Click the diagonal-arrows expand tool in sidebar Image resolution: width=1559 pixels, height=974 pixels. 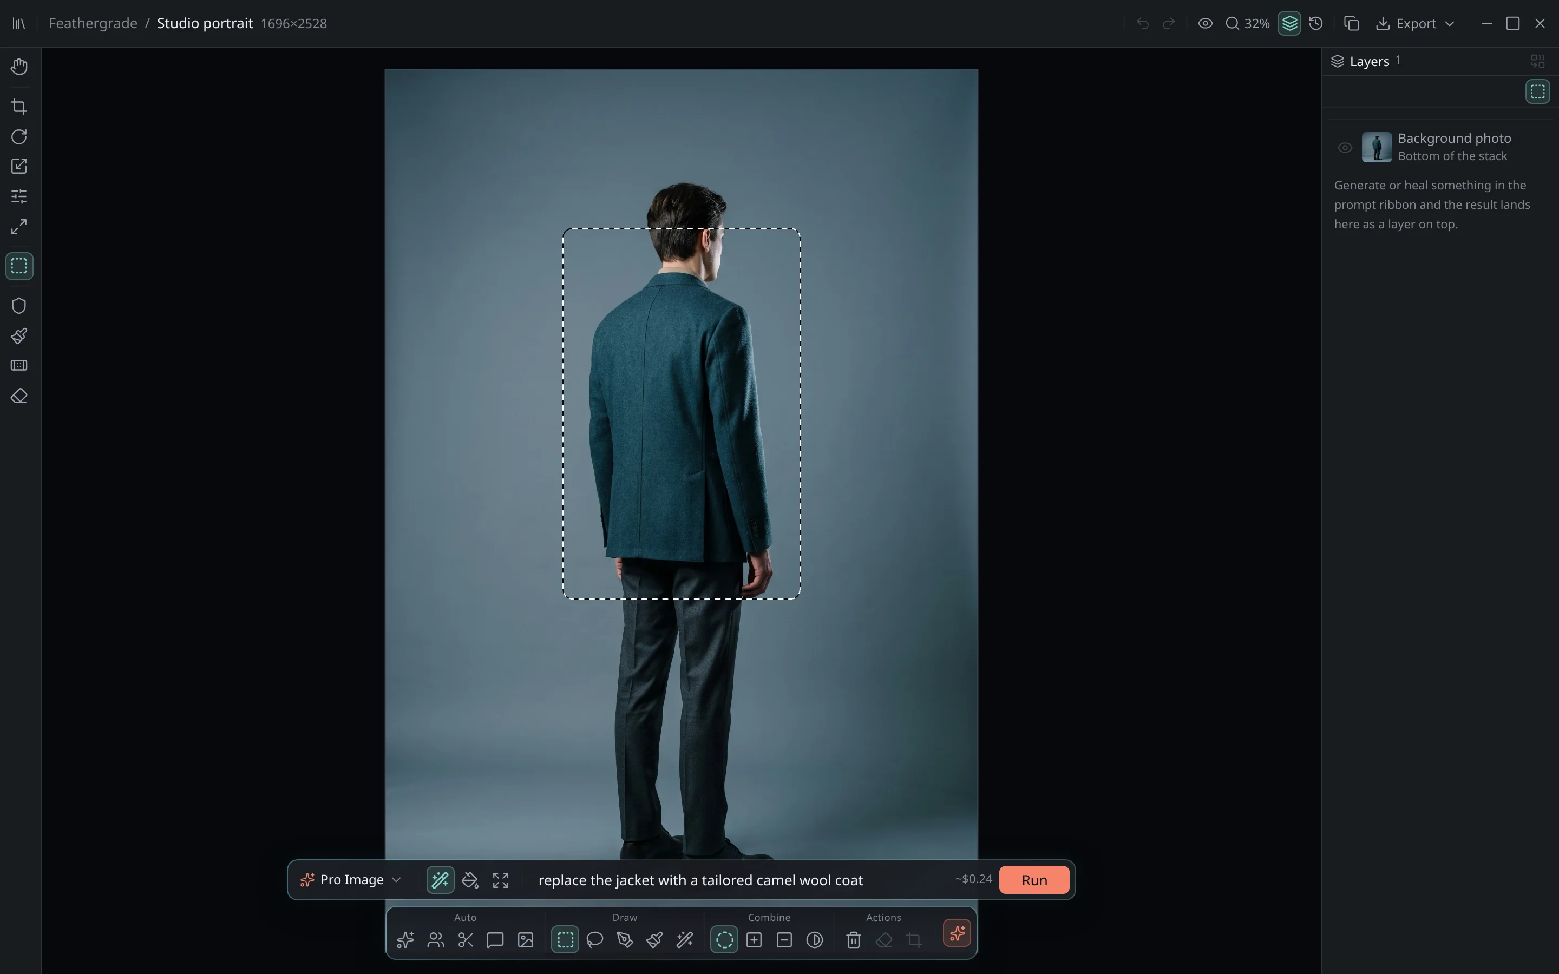(x=19, y=227)
